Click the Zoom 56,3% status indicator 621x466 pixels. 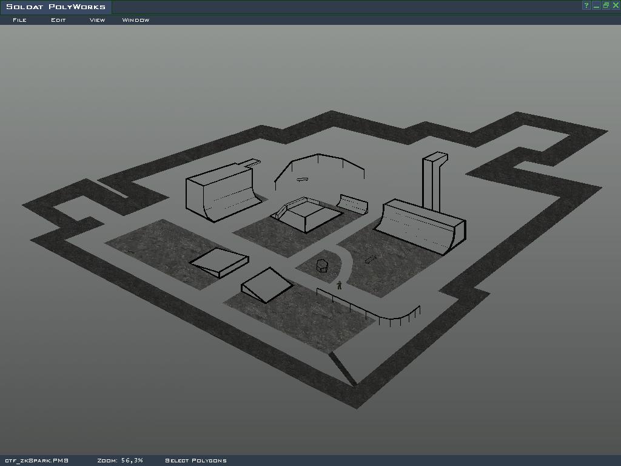pos(119,461)
